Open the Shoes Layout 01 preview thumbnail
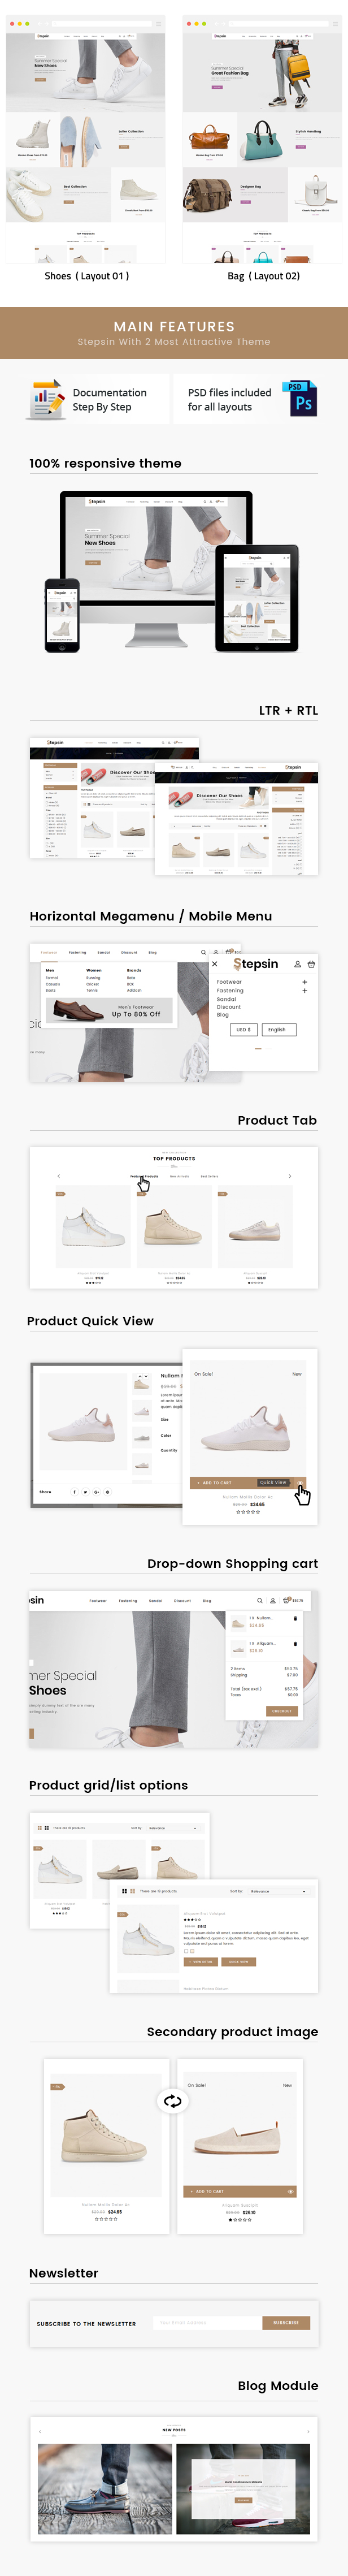Viewport: 348px width, 2576px height. coord(86,140)
